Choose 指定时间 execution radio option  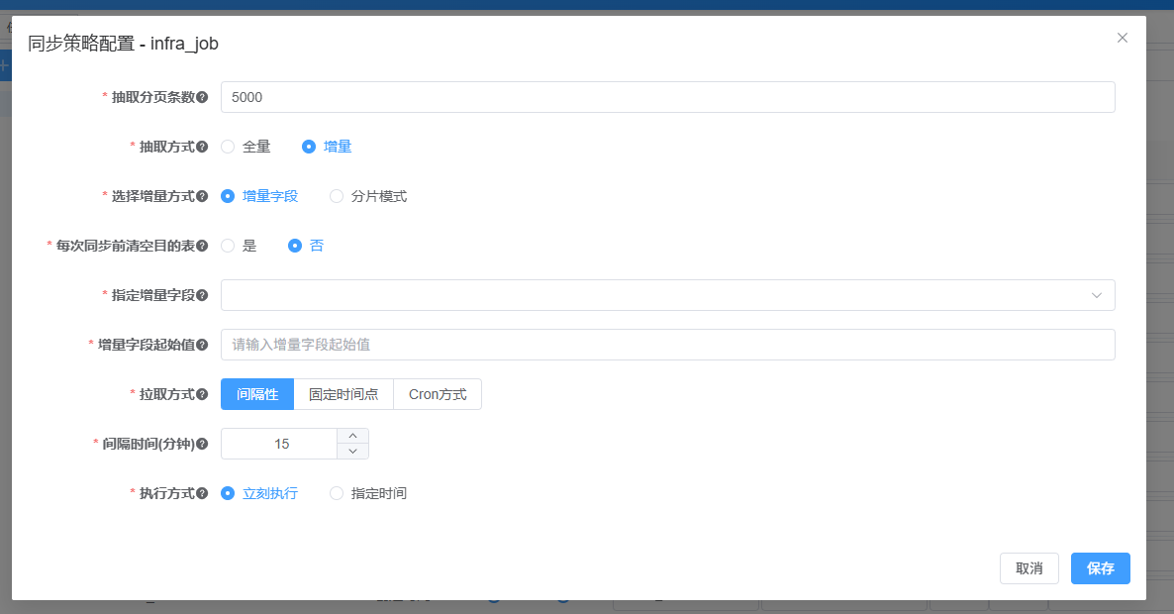(x=338, y=493)
